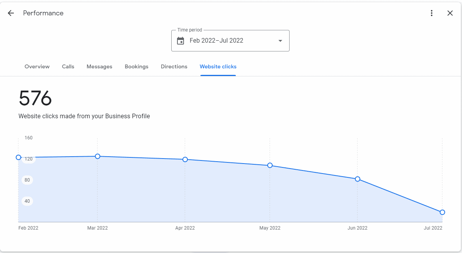Switch to the Calls tab

[x=68, y=66]
